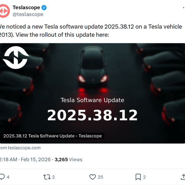Open the Teslascope profile avatar
Image resolution: width=185 pixels, height=185 pixels.
point(4,11)
